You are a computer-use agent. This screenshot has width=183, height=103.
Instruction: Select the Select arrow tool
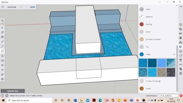2,28
